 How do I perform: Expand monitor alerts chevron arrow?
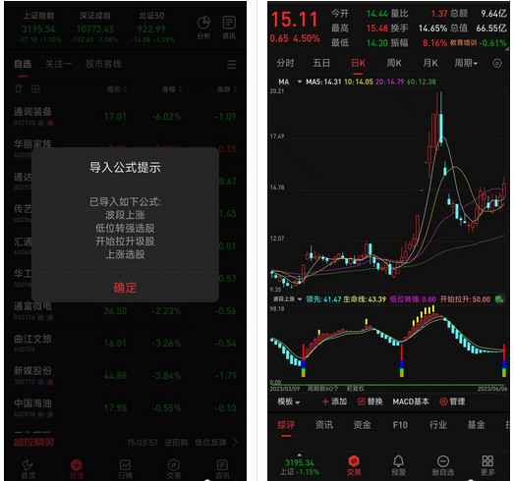(x=235, y=443)
